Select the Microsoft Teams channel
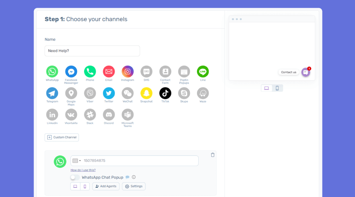 pos(128,115)
